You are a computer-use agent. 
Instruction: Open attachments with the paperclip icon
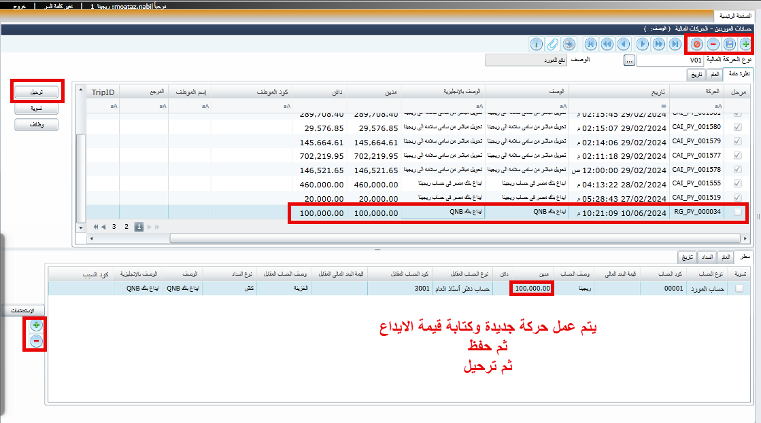pyautogui.click(x=553, y=44)
